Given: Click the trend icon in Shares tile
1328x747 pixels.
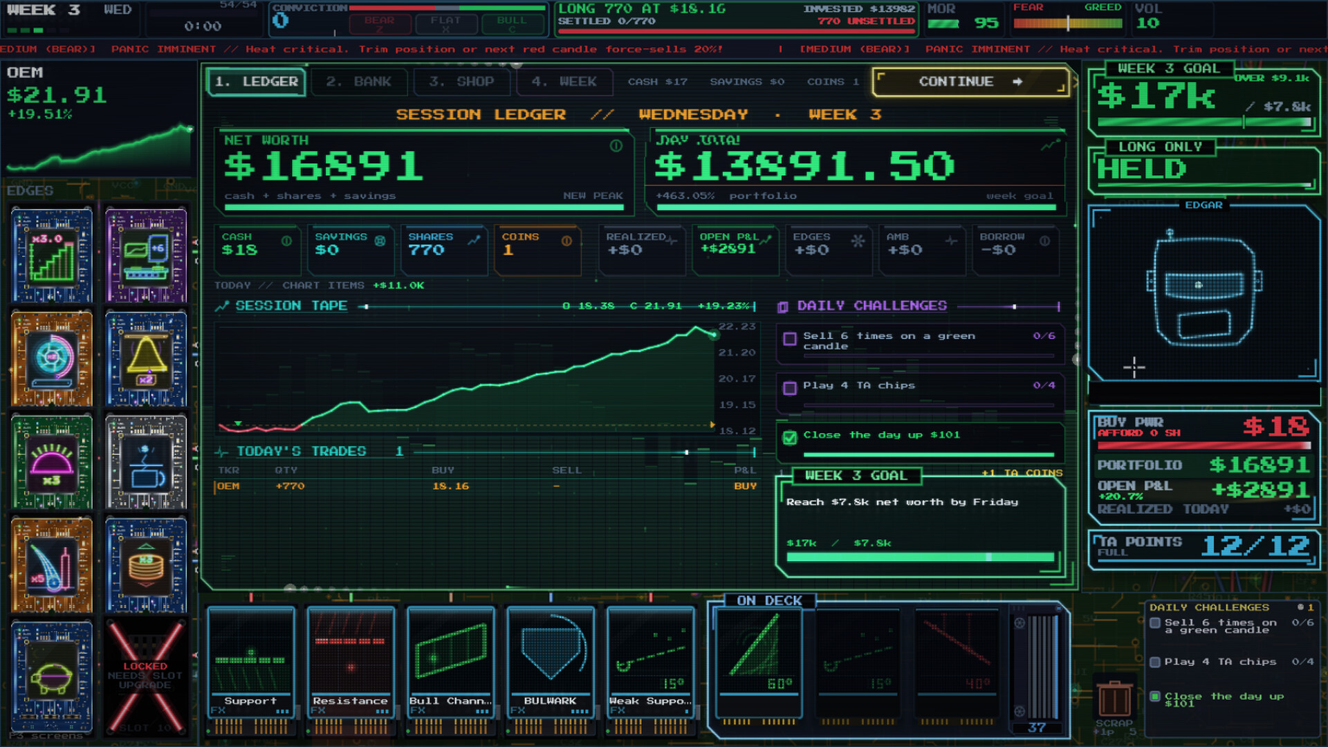Looking at the screenshot, I should (474, 240).
